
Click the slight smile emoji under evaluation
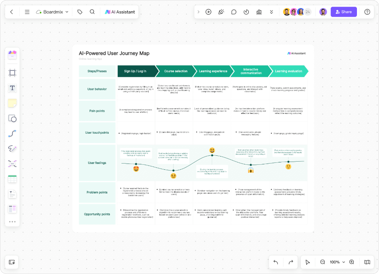[x=288, y=167]
